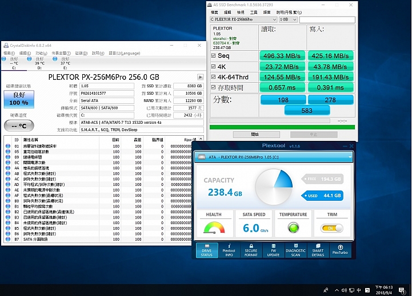This screenshot has height=296, width=412.
Task: Open SMART Details in Plextool
Action: tap(318, 250)
